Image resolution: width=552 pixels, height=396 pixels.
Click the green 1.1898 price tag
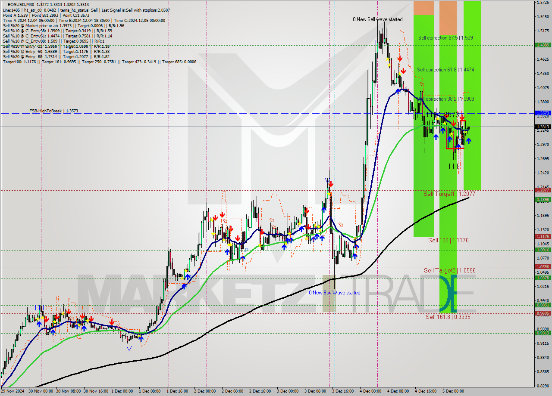pyautogui.click(x=543, y=199)
